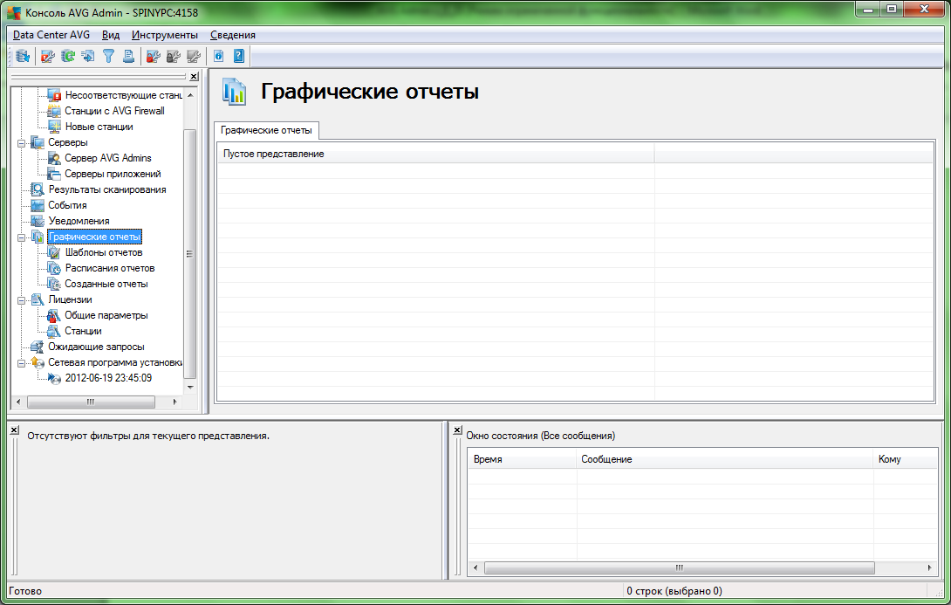The height and width of the screenshot is (605, 951).
Task: Click the 'Отсутствуют фильтры' message text
Action: 148,436
